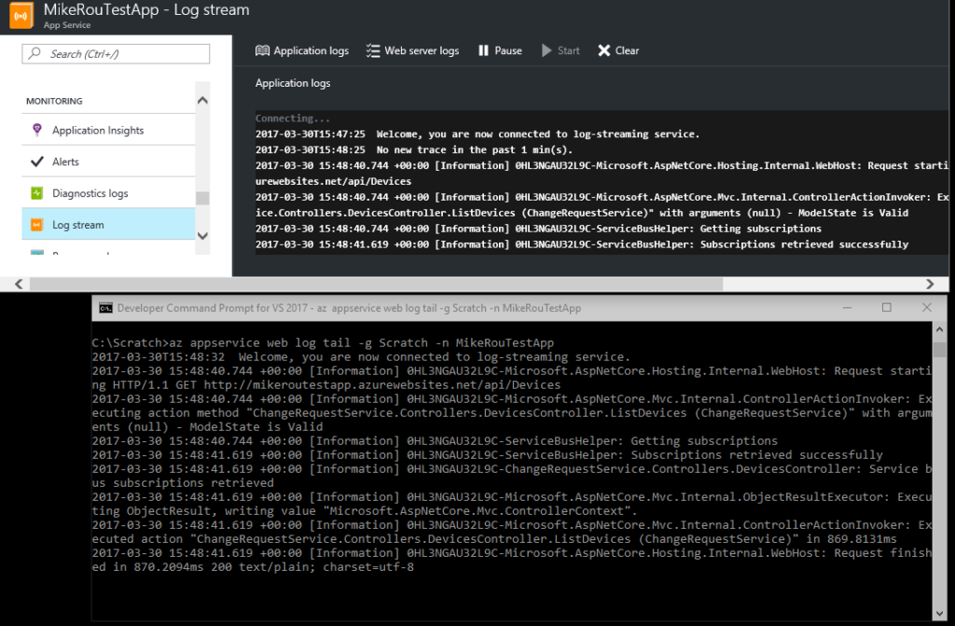955x626 pixels.
Task: Click the 'Connecting...' log line
Action: coord(293,118)
